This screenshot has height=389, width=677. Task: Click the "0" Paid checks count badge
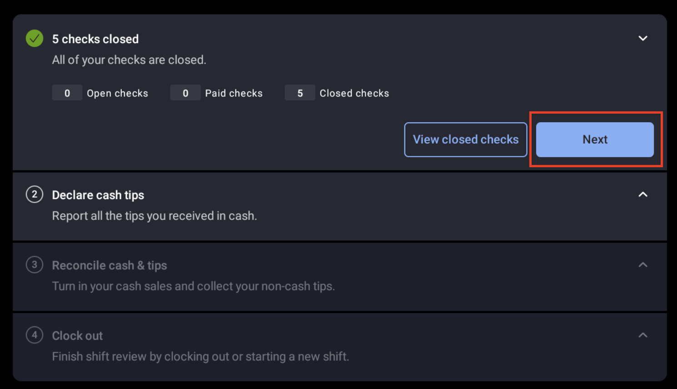pyautogui.click(x=185, y=93)
